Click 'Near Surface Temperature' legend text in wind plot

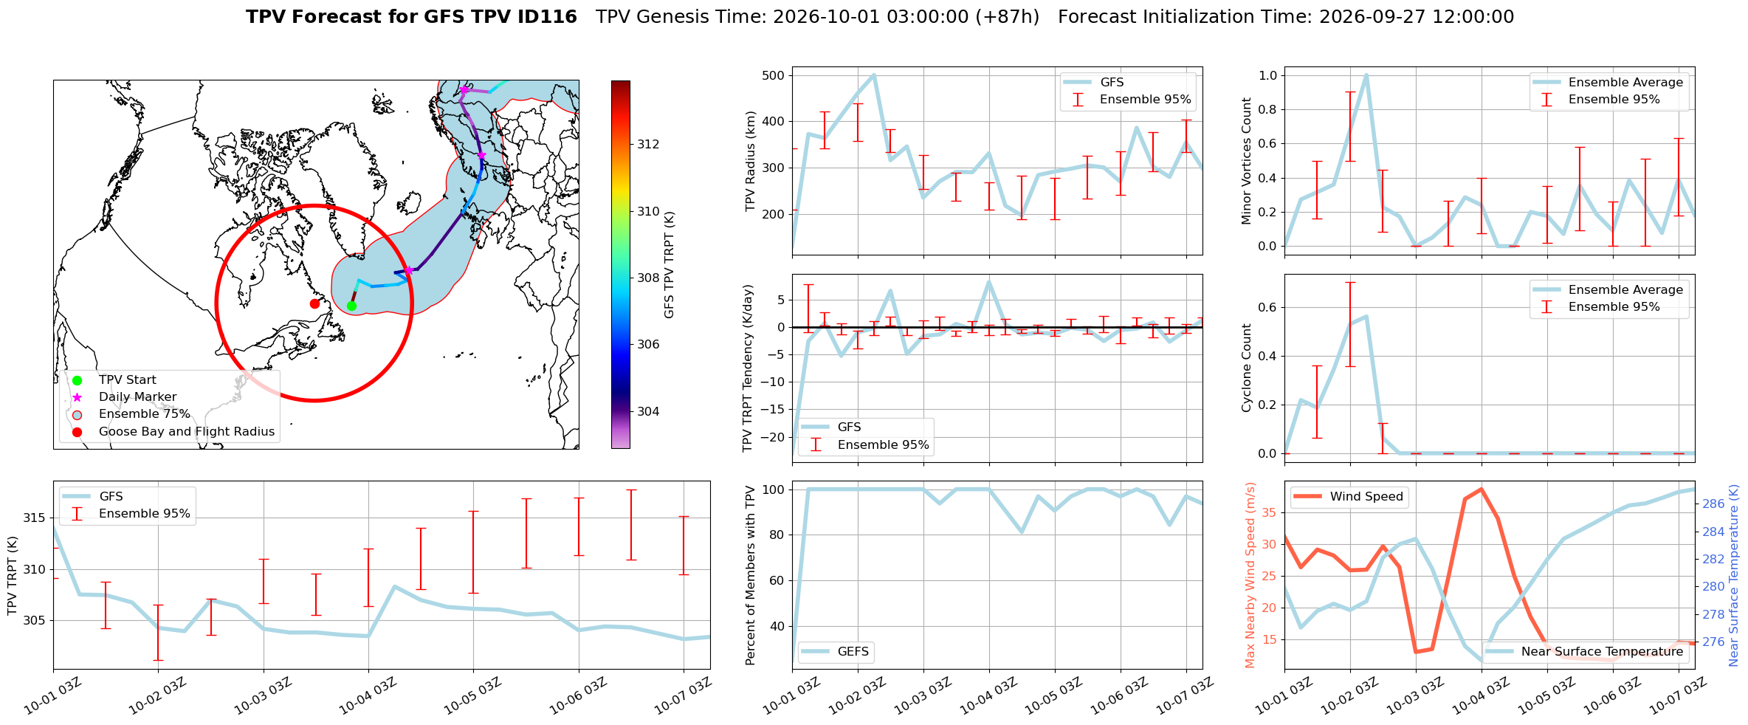[x=1603, y=651]
